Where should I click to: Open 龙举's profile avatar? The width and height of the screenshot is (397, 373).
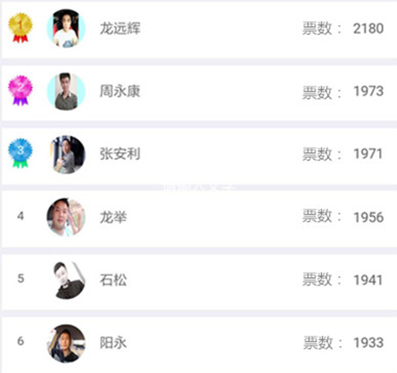point(66,217)
